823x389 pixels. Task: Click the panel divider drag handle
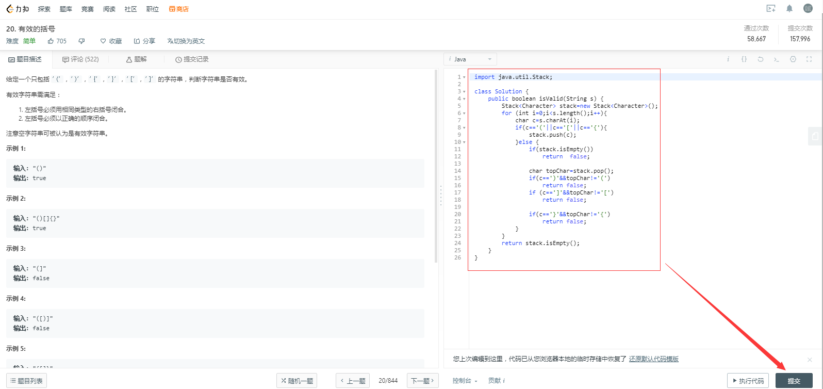[x=441, y=196]
